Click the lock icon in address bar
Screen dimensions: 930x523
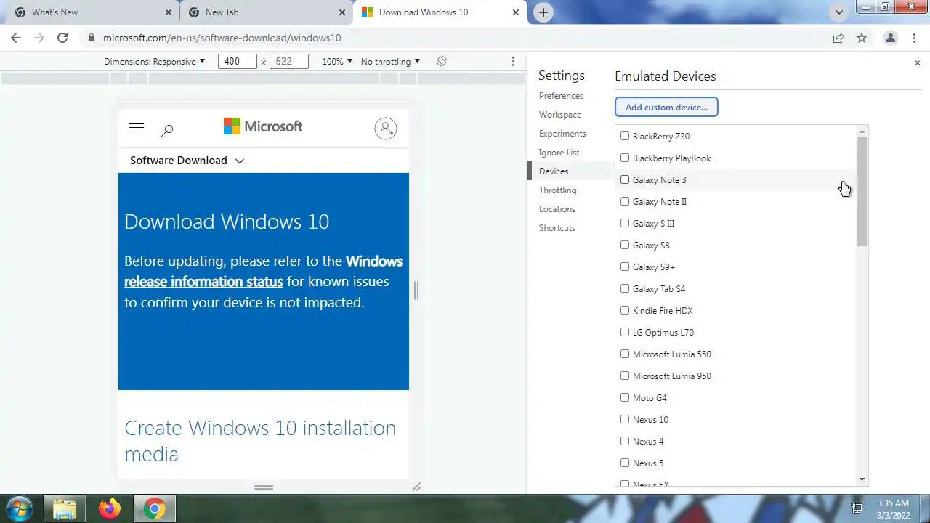pyautogui.click(x=91, y=38)
